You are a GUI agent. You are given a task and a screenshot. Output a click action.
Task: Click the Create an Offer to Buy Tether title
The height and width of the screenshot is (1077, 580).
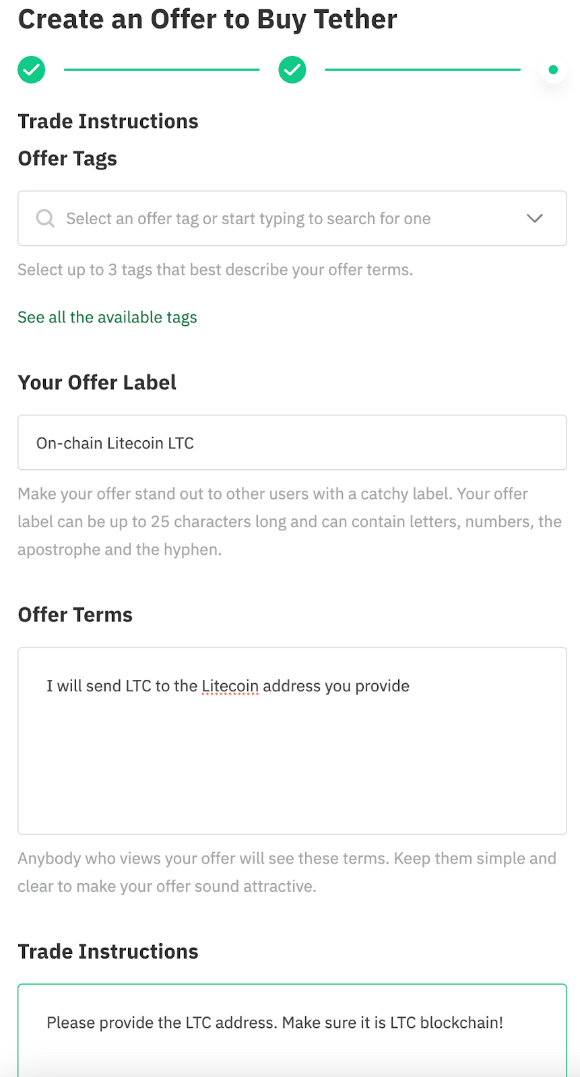click(x=207, y=20)
